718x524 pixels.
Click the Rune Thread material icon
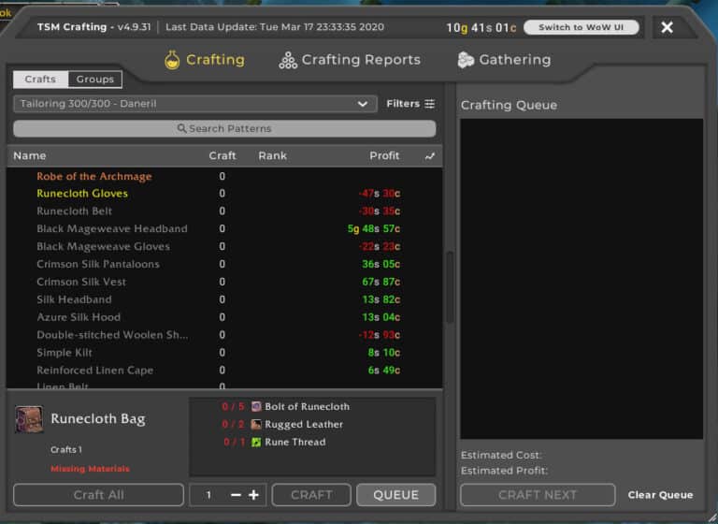(x=256, y=442)
